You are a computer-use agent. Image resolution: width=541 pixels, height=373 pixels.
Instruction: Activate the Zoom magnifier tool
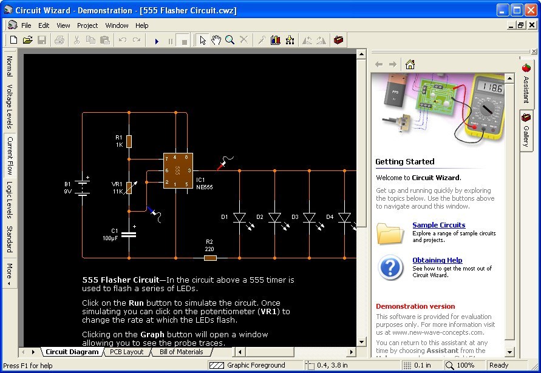tap(230, 40)
